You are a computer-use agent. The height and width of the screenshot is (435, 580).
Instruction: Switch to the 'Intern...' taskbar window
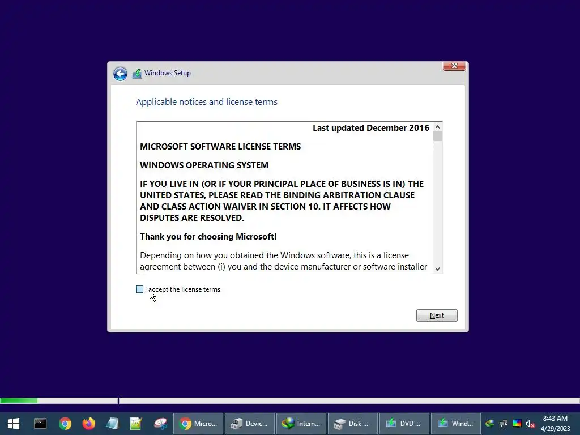click(301, 424)
